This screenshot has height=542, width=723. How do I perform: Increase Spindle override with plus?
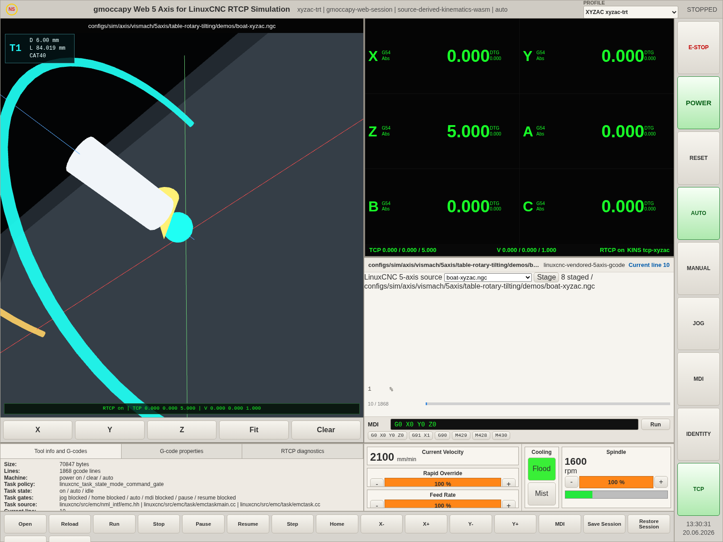[661, 482]
